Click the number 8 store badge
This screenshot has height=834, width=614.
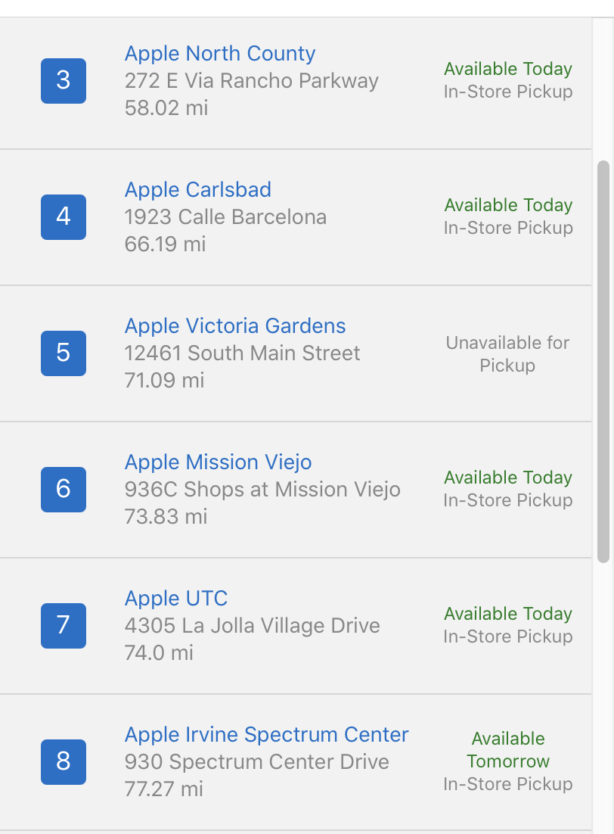point(64,761)
